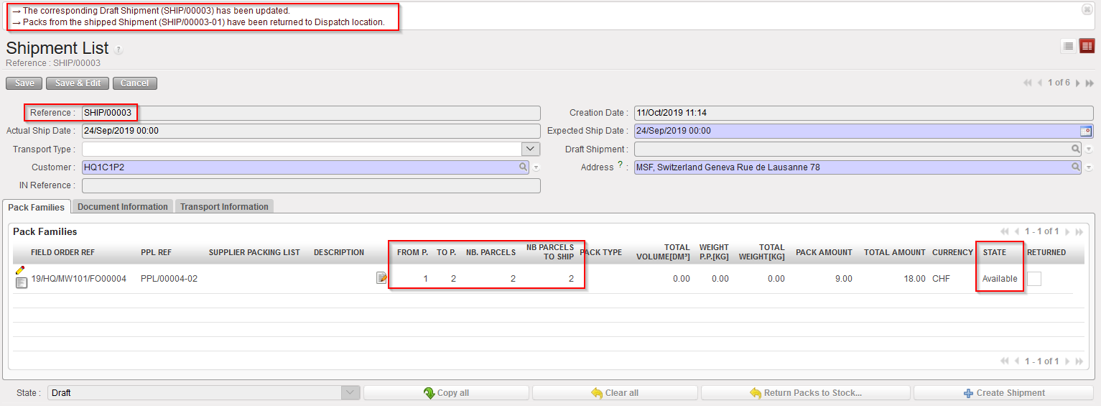This screenshot has height=406, width=1101.
Task: Click Return Packs to Stock button
Action: point(806,393)
